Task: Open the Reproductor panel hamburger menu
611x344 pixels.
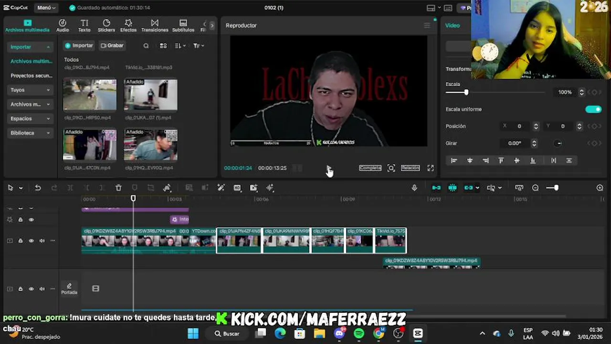Action: pyautogui.click(x=427, y=25)
